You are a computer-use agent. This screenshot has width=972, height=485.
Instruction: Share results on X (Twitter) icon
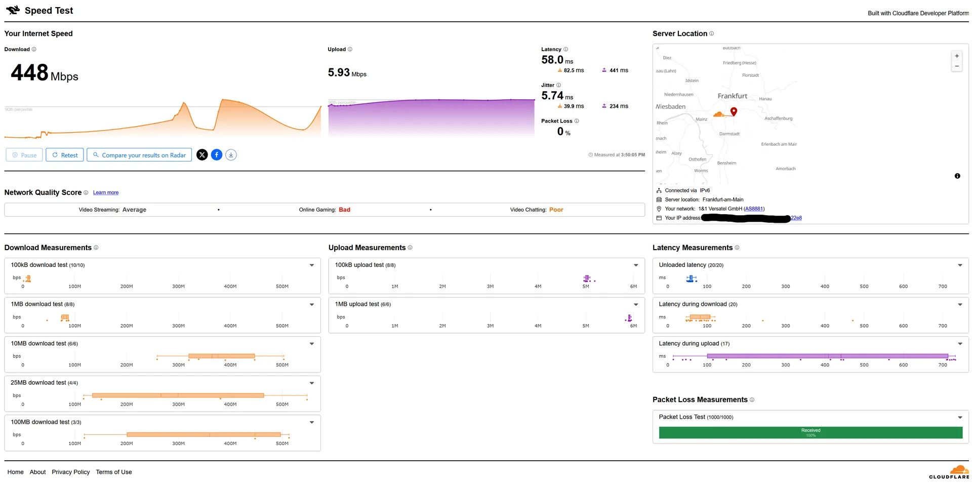[x=202, y=155]
